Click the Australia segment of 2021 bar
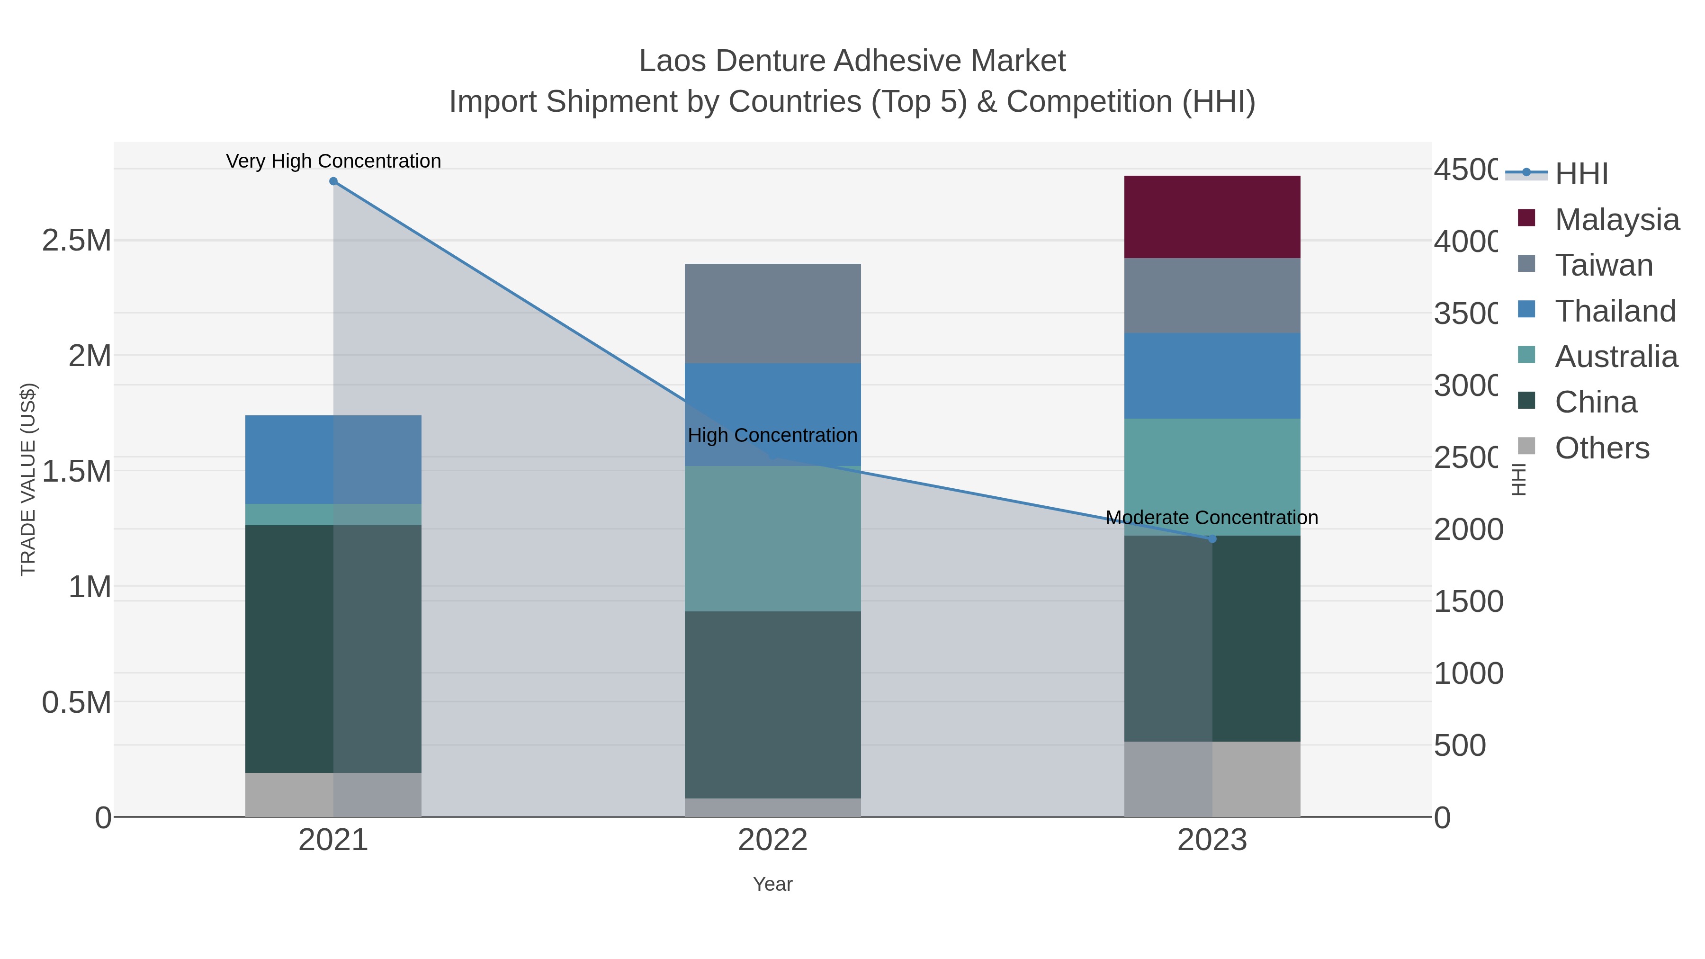The image size is (1705, 959). pyautogui.click(x=333, y=515)
